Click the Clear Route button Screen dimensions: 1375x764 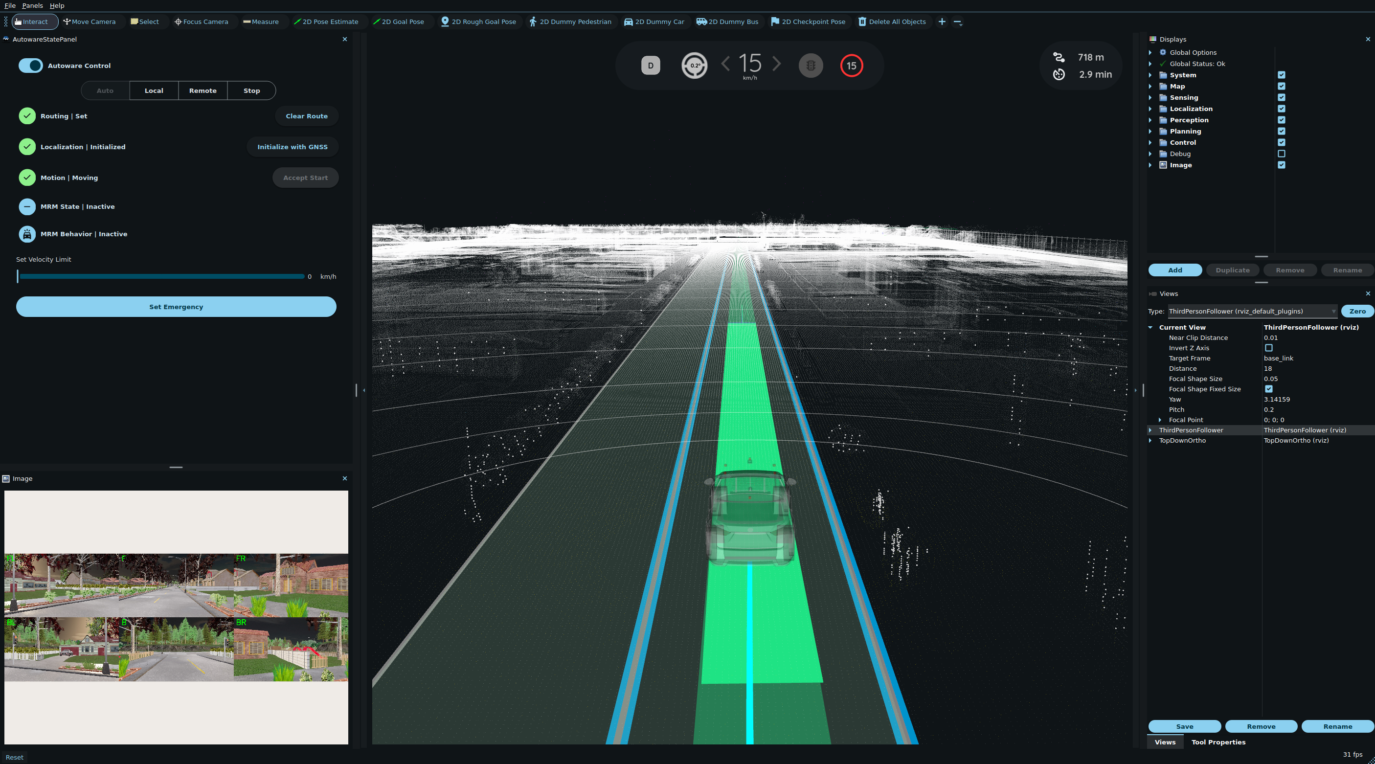[x=306, y=116]
